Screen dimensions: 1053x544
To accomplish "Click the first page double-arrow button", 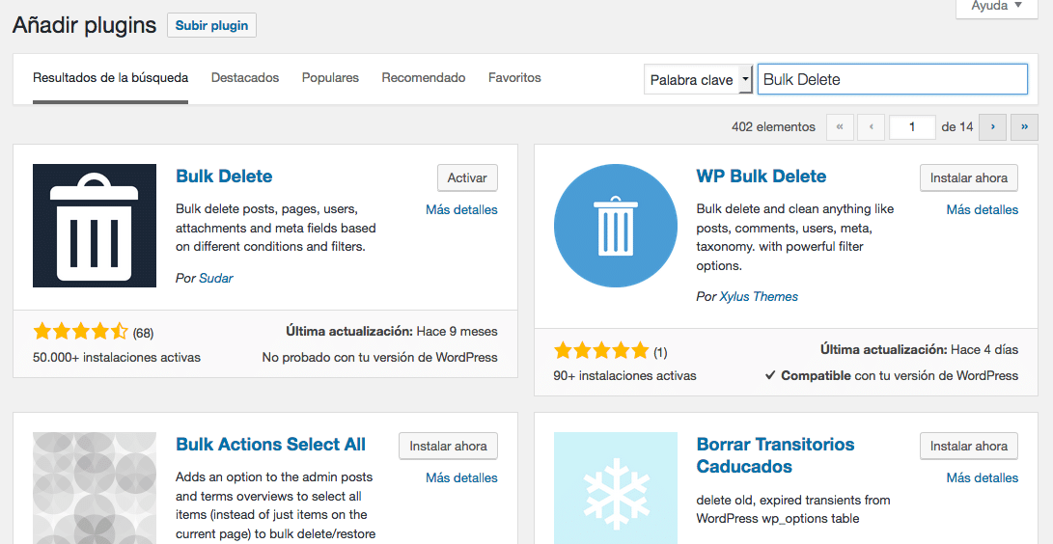I will click(x=840, y=127).
